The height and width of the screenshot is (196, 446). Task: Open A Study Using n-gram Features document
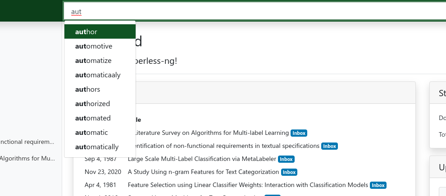click(x=203, y=172)
